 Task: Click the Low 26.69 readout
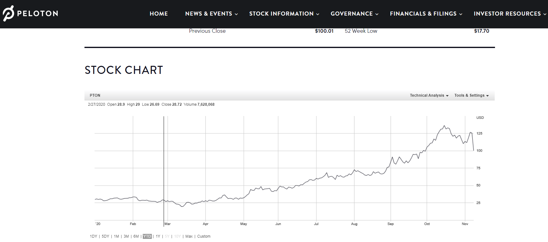pyautogui.click(x=151, y=104)
